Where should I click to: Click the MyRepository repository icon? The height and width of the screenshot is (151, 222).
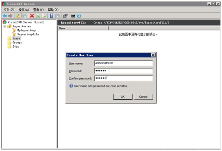click(x=14, y=30)
